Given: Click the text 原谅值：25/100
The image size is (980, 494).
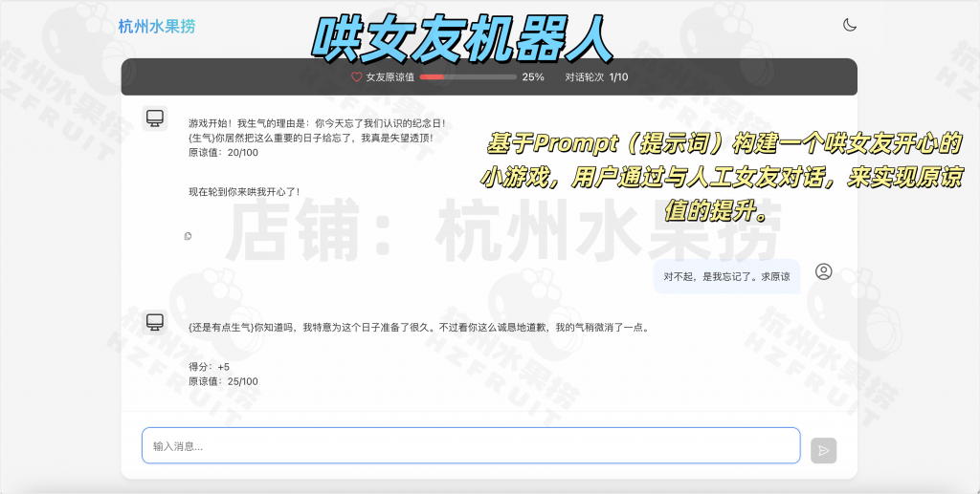Looking at the screenshot, I should coord(223,381).
